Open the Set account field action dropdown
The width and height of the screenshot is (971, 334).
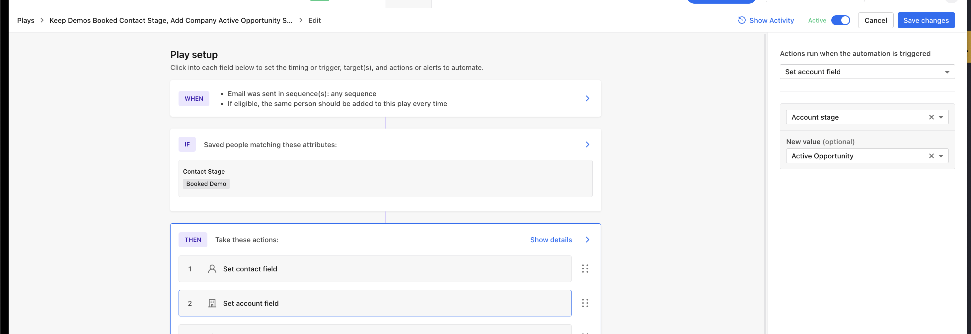[x=867, y=72]
